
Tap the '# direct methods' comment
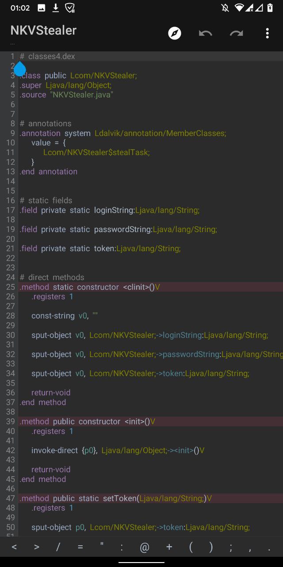(x=52, y=277)
